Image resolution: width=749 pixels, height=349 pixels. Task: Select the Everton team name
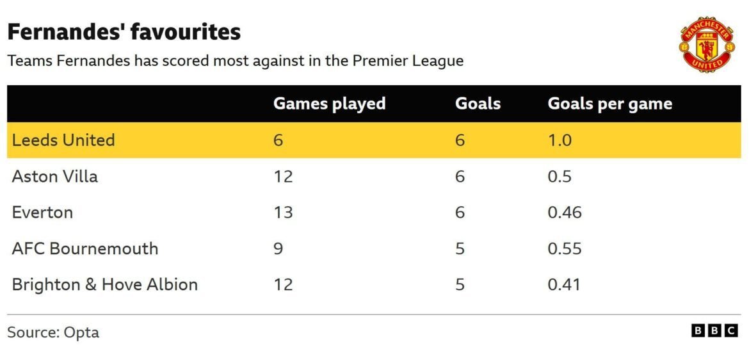coord(42,212)
